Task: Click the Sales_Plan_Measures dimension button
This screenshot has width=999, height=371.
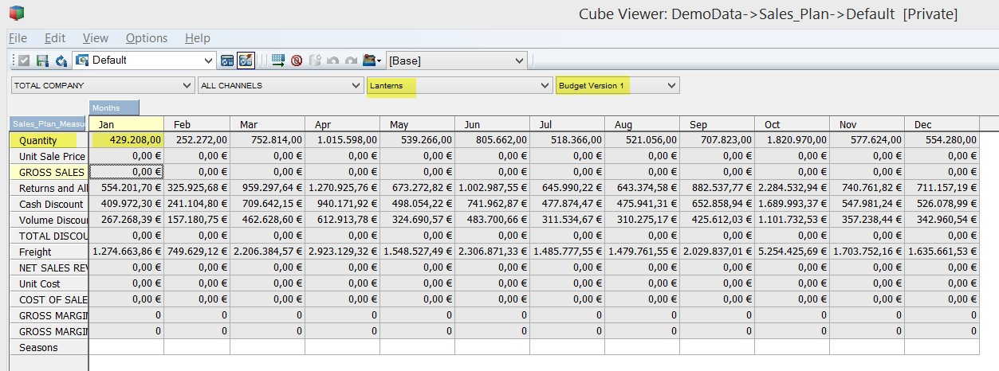Action: pyautogui.click(x=48, y=124)
